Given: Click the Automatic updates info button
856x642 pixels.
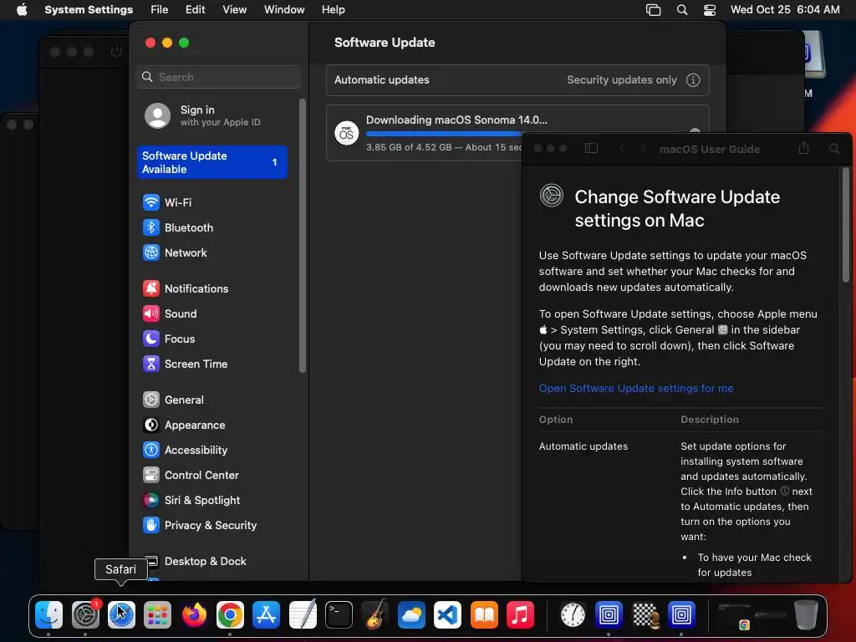Looking at the screenshot, I should [x=693, y=80].
